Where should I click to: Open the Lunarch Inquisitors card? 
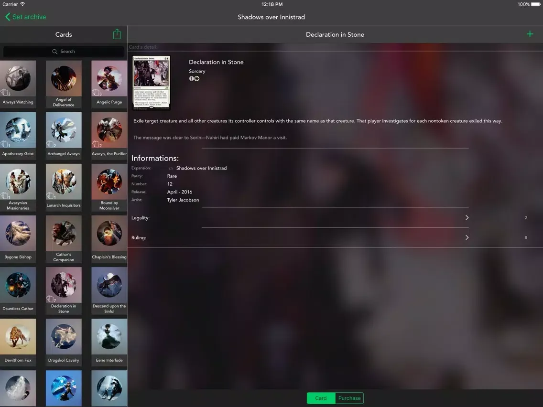[x=64, y=187]
